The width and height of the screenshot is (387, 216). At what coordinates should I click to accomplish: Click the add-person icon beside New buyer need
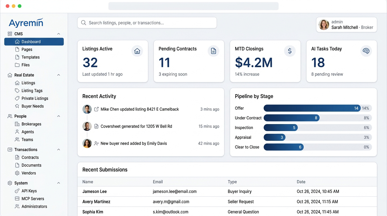point(96,143)
